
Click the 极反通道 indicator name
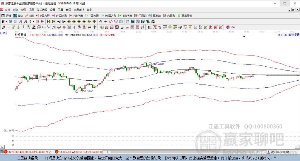coord(21,35)
